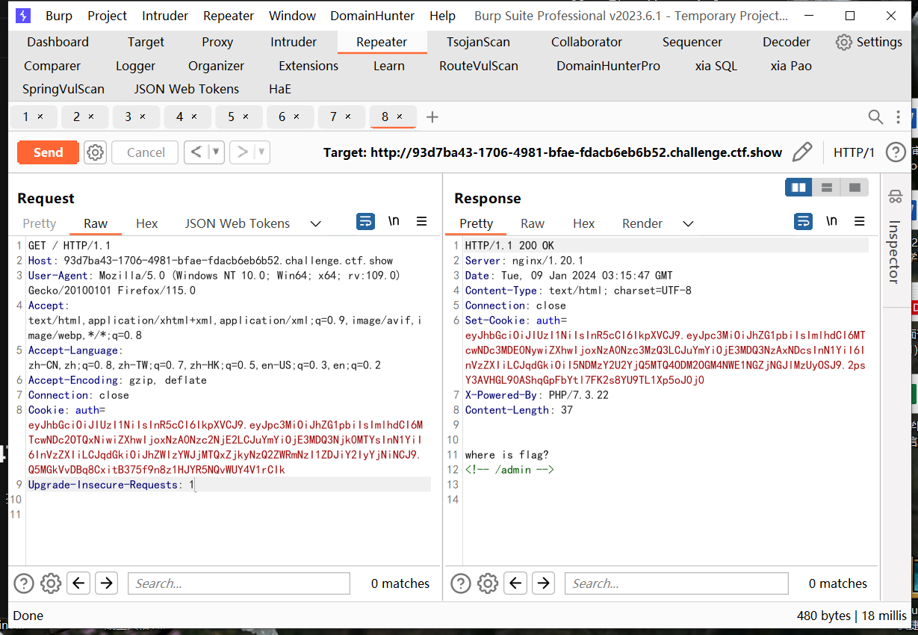Viewport: 918px width, 635px height.
Task: Go to next response search match
Action: (x=543, y=583)
